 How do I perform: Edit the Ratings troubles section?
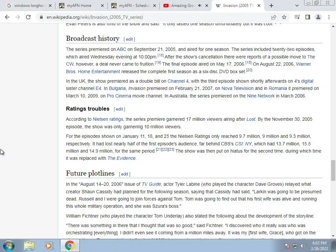coord(119,109)
